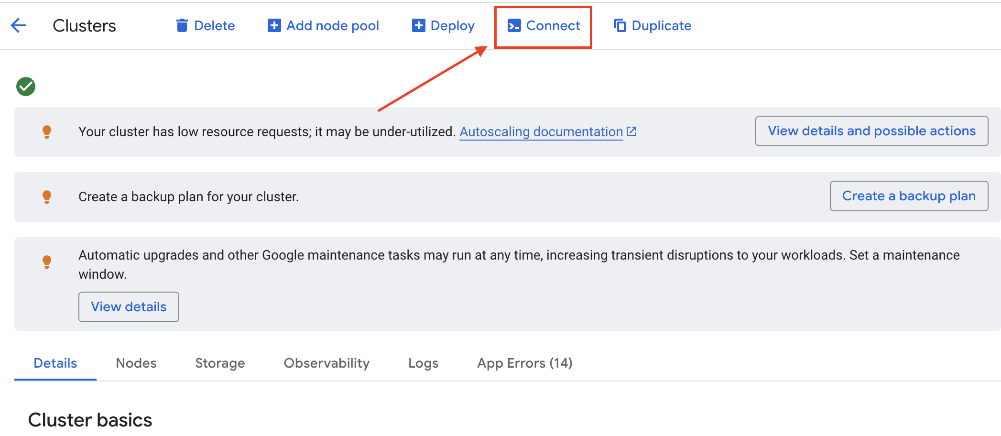Click the Deploy plus icon

tap(418, 25)
